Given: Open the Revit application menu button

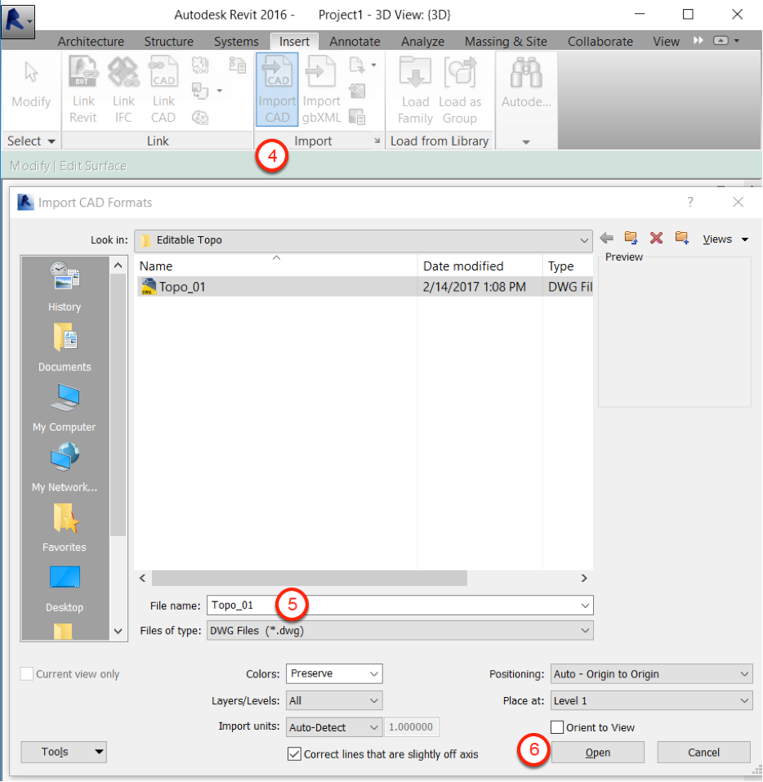Looking at the screenshot, I should (x=18, y=21).
